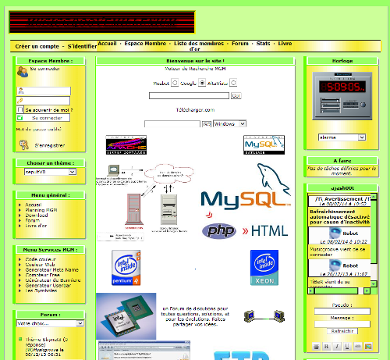390x360 pixels.
Task: Open the alarme dropdown under the clock
Action: [x=342, y=137]
